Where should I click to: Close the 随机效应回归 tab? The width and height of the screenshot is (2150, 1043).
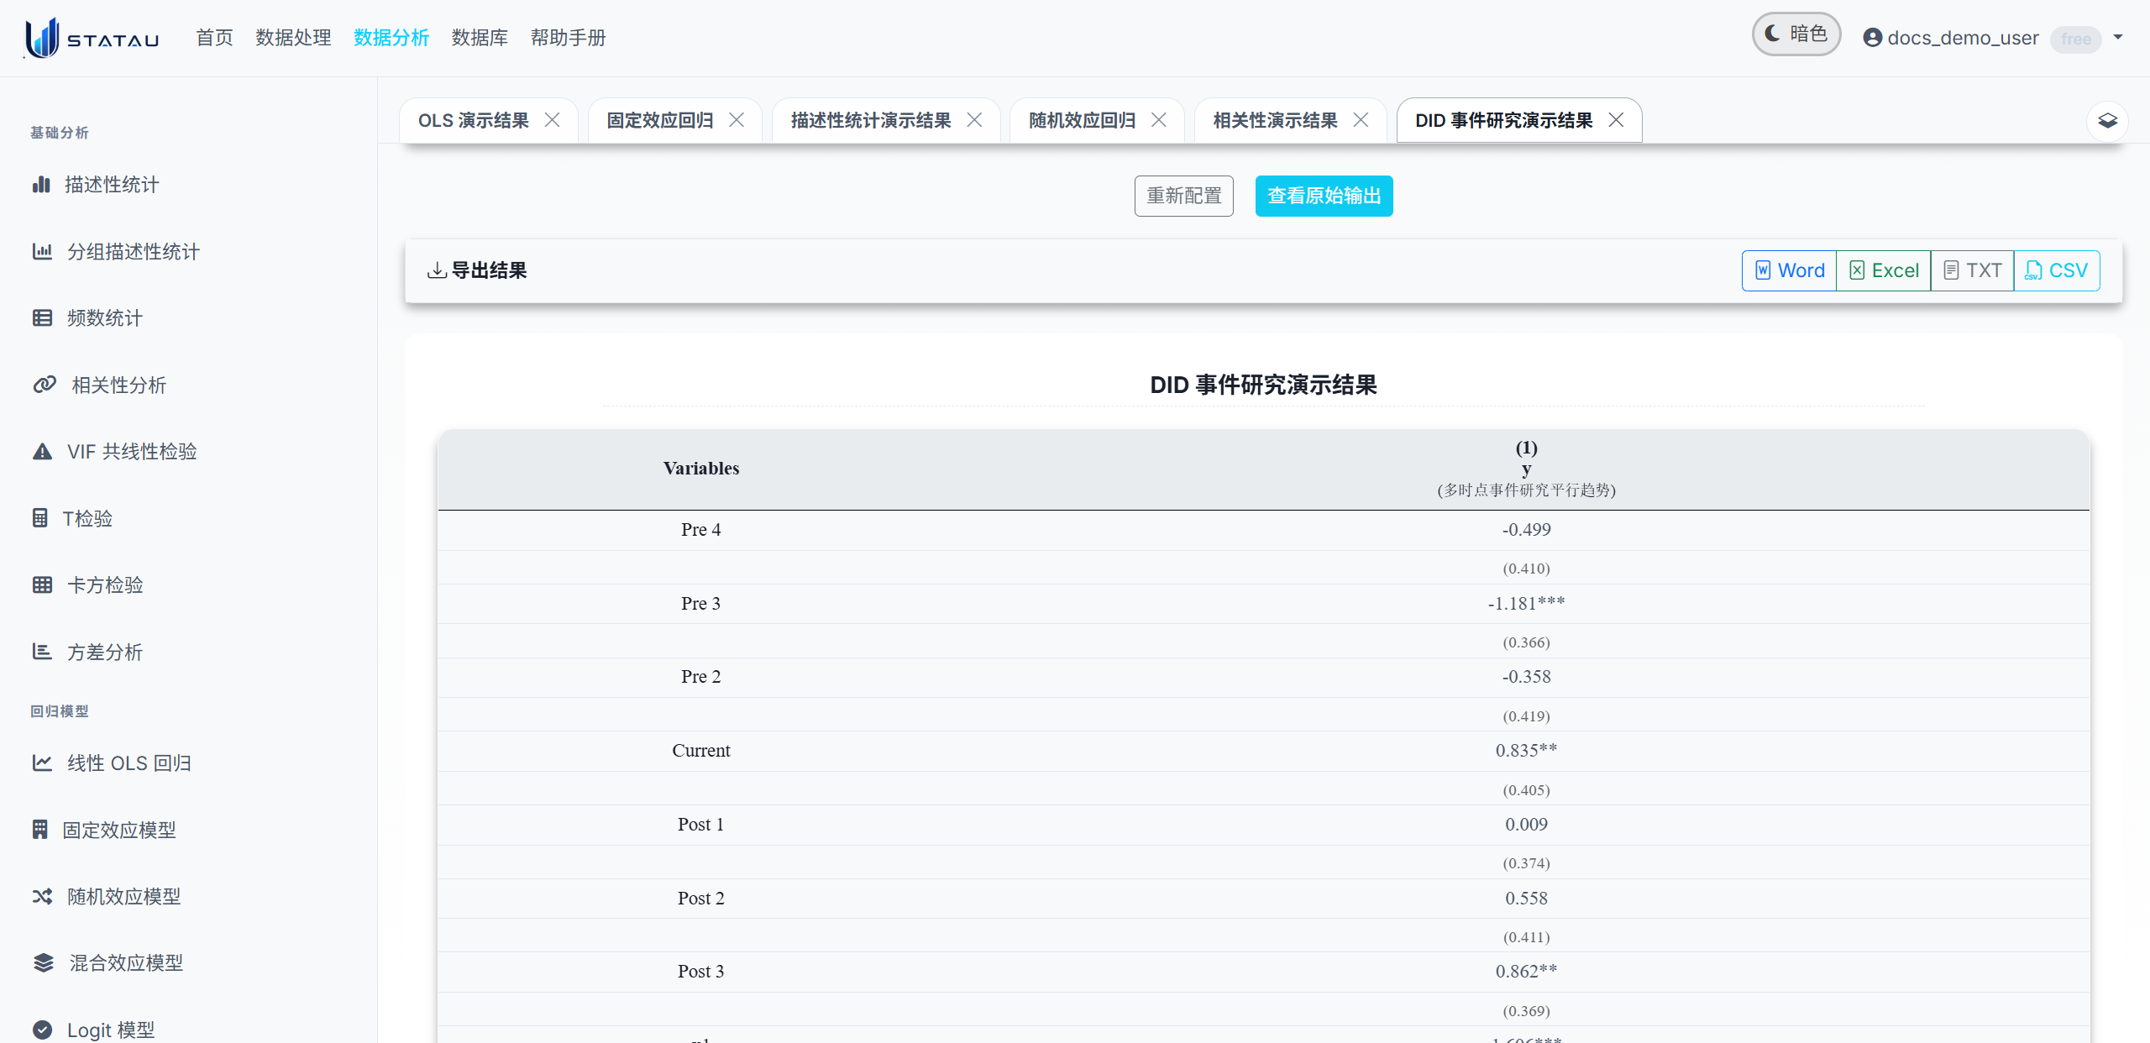point(1158,120)
